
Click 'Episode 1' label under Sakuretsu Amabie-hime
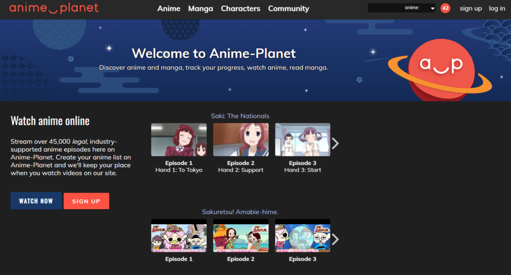[179, 259]
